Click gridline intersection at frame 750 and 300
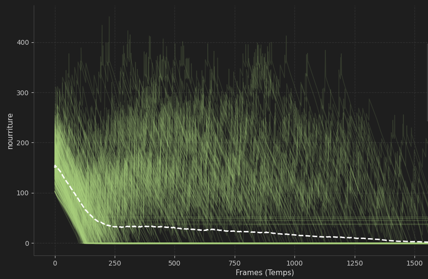The height and width of the screenshot is (279, 428). pos(235,93)
